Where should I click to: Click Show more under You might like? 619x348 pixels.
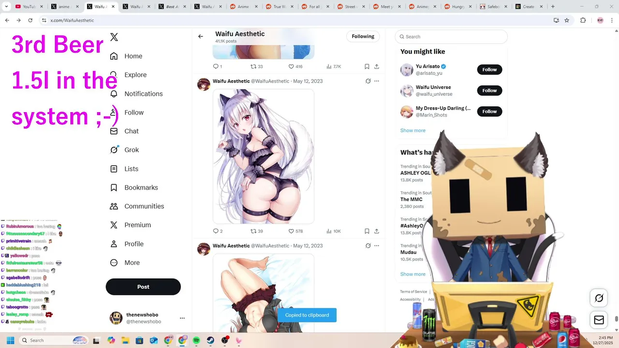[x=413, y=130]
